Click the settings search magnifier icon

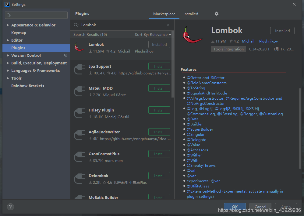pos(9,15)
